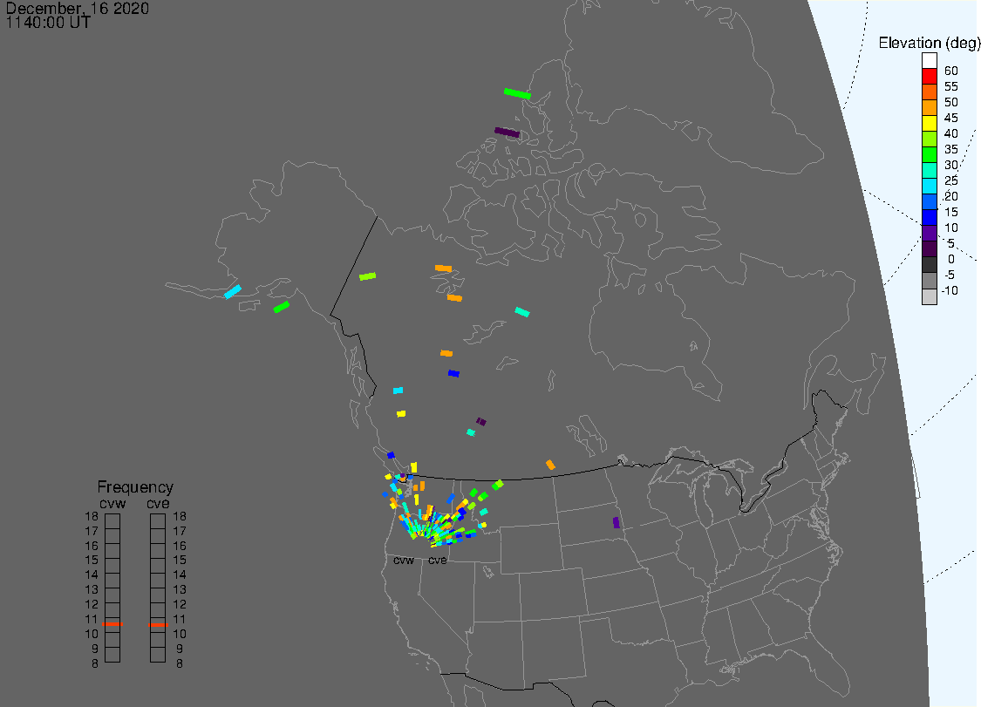Click the '60' elevation legend label

point(951,71)
